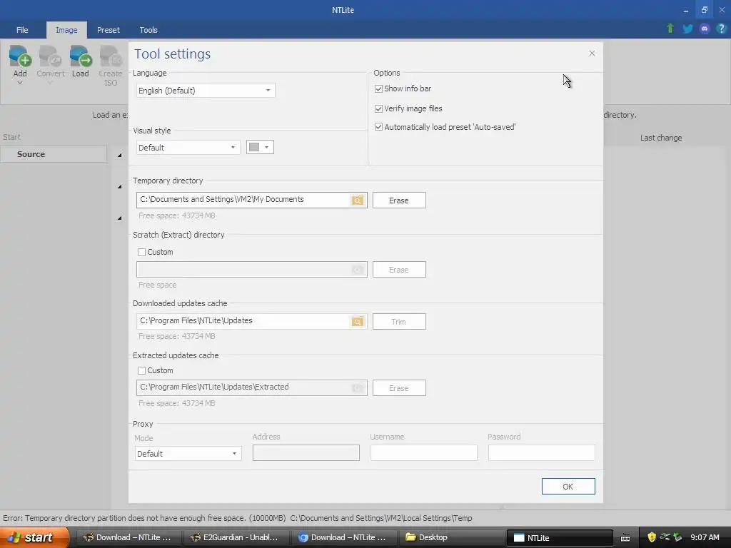Click the keyboard icon in taskbar
The width and height of the screenshot is (731, 548).
[x=625, y=538]
